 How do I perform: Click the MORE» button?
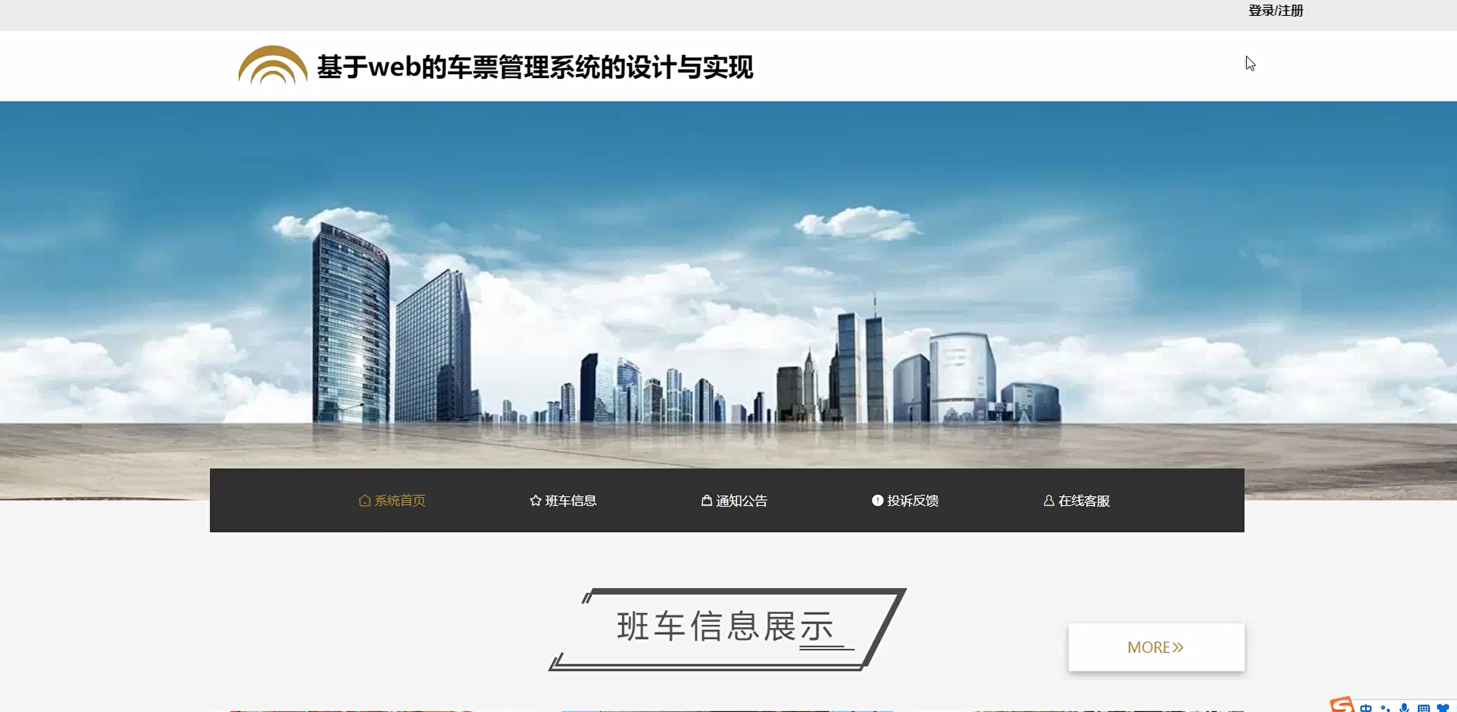pyautogui.click(x=1156, y=647)
